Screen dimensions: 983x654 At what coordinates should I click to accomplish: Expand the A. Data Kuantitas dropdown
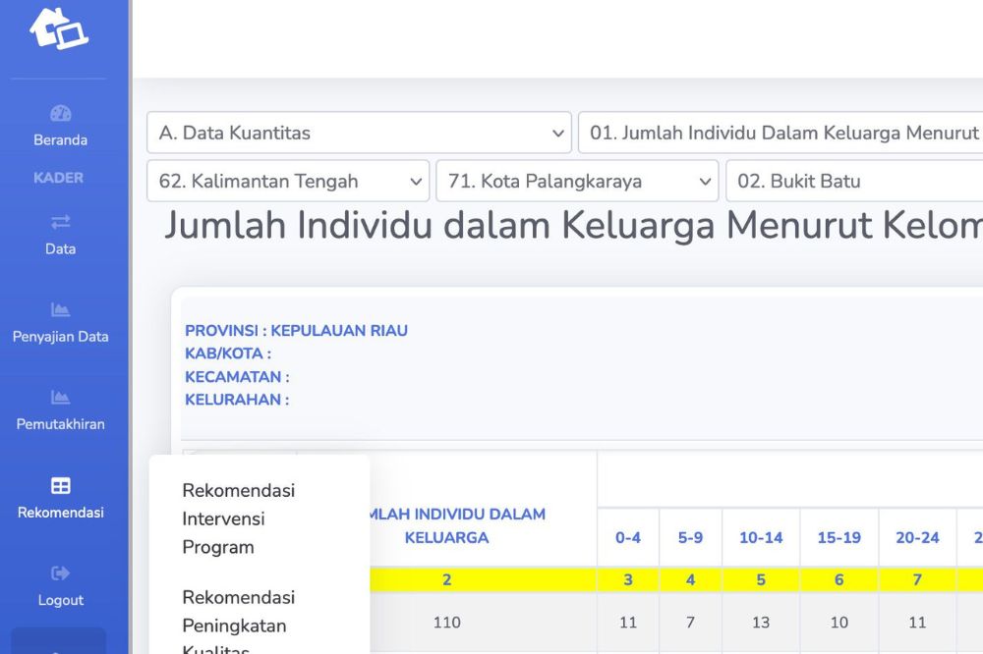click(x=359, y=133)
